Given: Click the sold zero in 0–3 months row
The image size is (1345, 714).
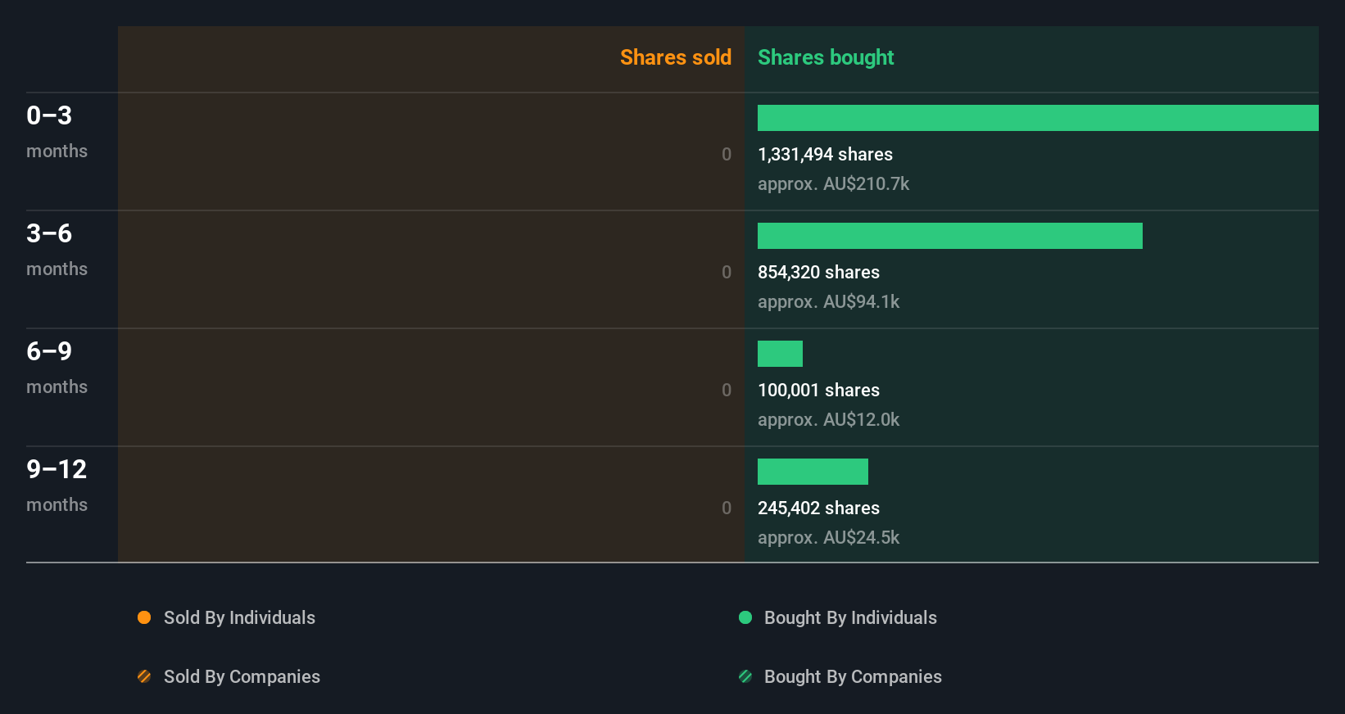Looking at the screenshot, I should tap(727, 154).
